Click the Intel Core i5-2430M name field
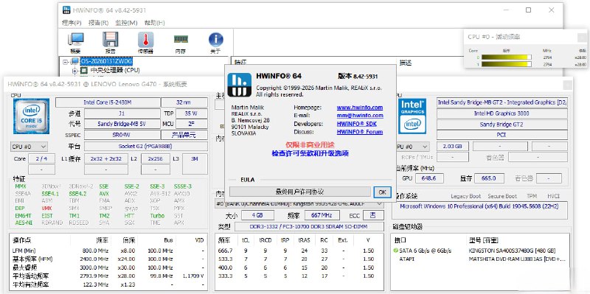 tap(108, 102)
